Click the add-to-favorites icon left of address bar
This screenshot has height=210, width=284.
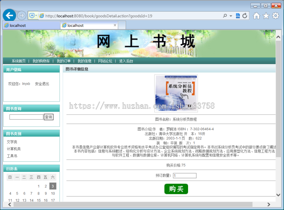click(x=32, y=15)
